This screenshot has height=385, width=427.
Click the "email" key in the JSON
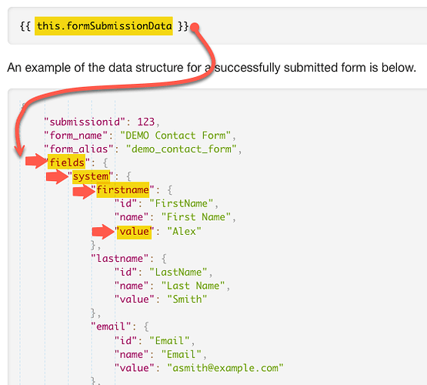tap(111, 326)
